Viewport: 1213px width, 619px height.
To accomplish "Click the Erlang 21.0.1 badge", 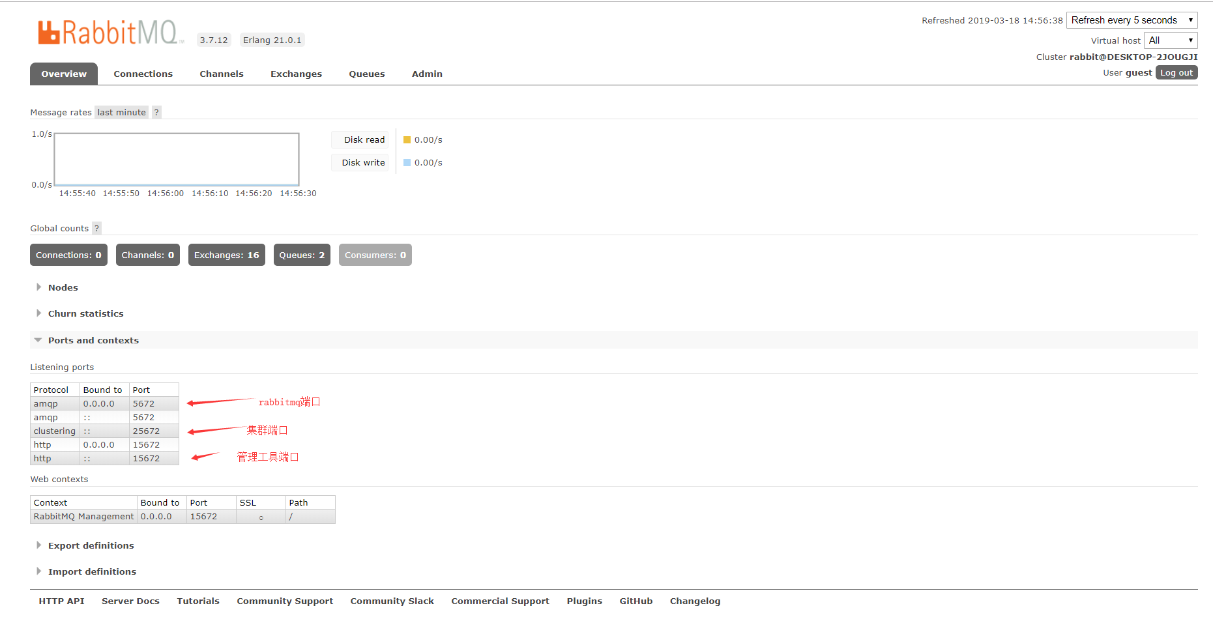I will 272,40.
